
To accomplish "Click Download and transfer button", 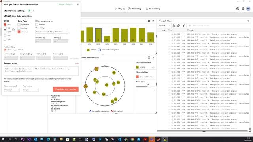I will pyautogui.click(x=66, y=89).
